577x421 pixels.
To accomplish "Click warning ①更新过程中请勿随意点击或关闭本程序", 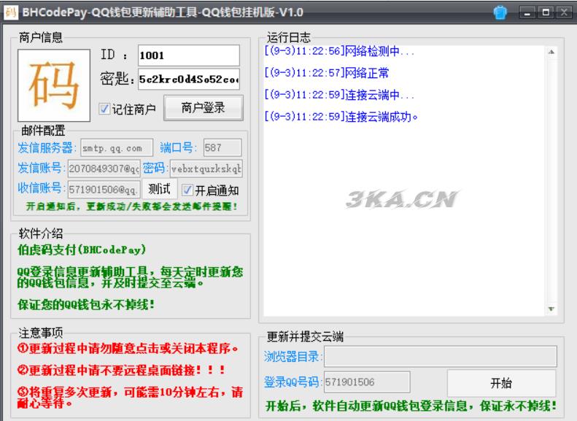I will pyautogui.click(x=128, y=348).
